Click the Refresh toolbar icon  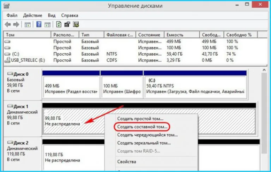[59, 24]
